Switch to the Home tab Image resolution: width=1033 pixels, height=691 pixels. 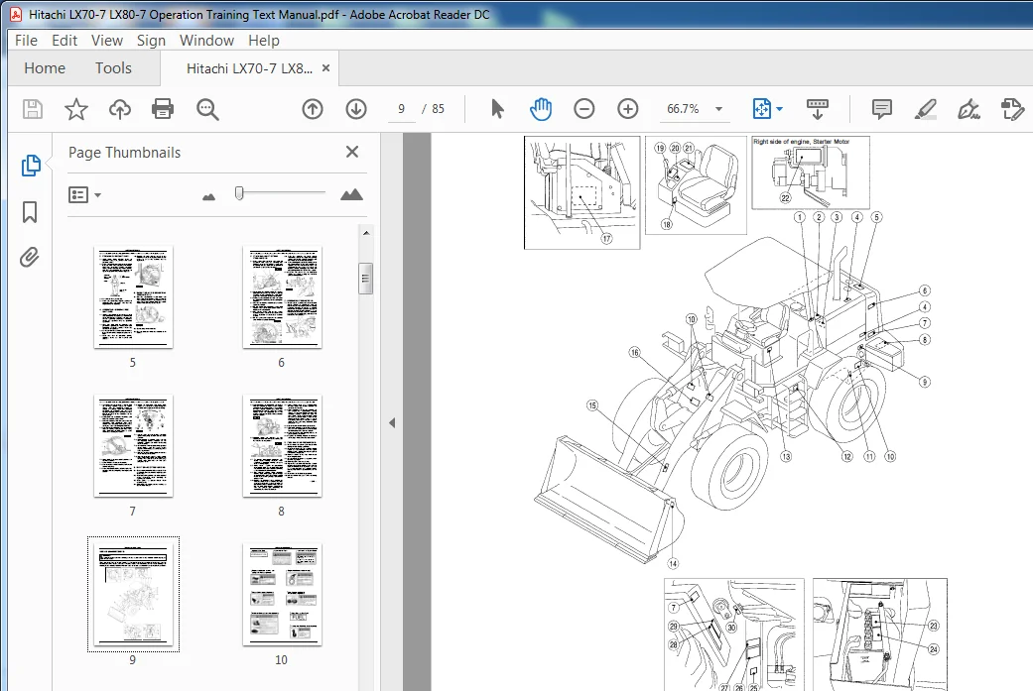tap(45, 67)
